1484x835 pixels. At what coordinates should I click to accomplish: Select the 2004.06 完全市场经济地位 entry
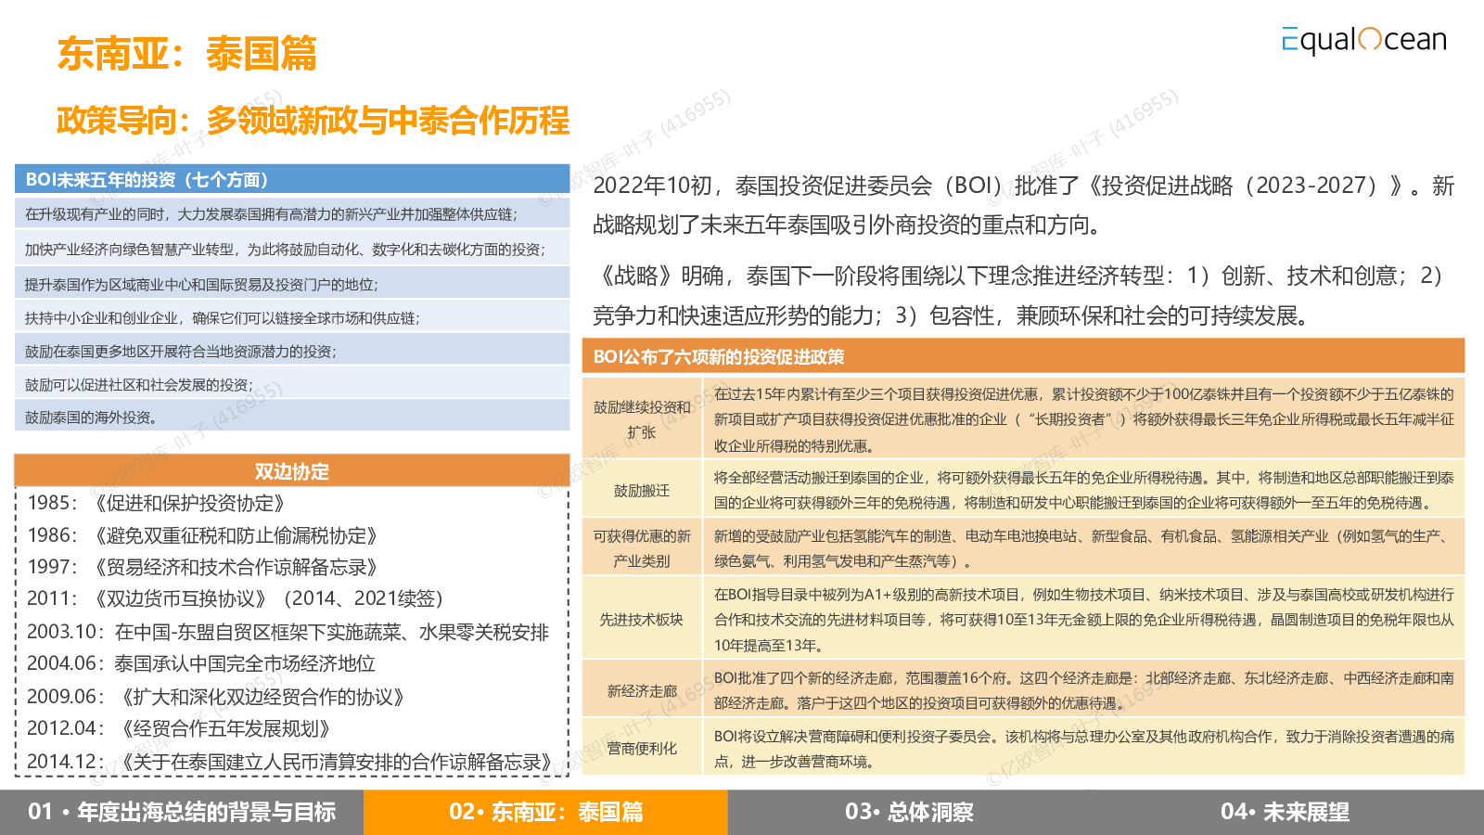pos(201,663)
